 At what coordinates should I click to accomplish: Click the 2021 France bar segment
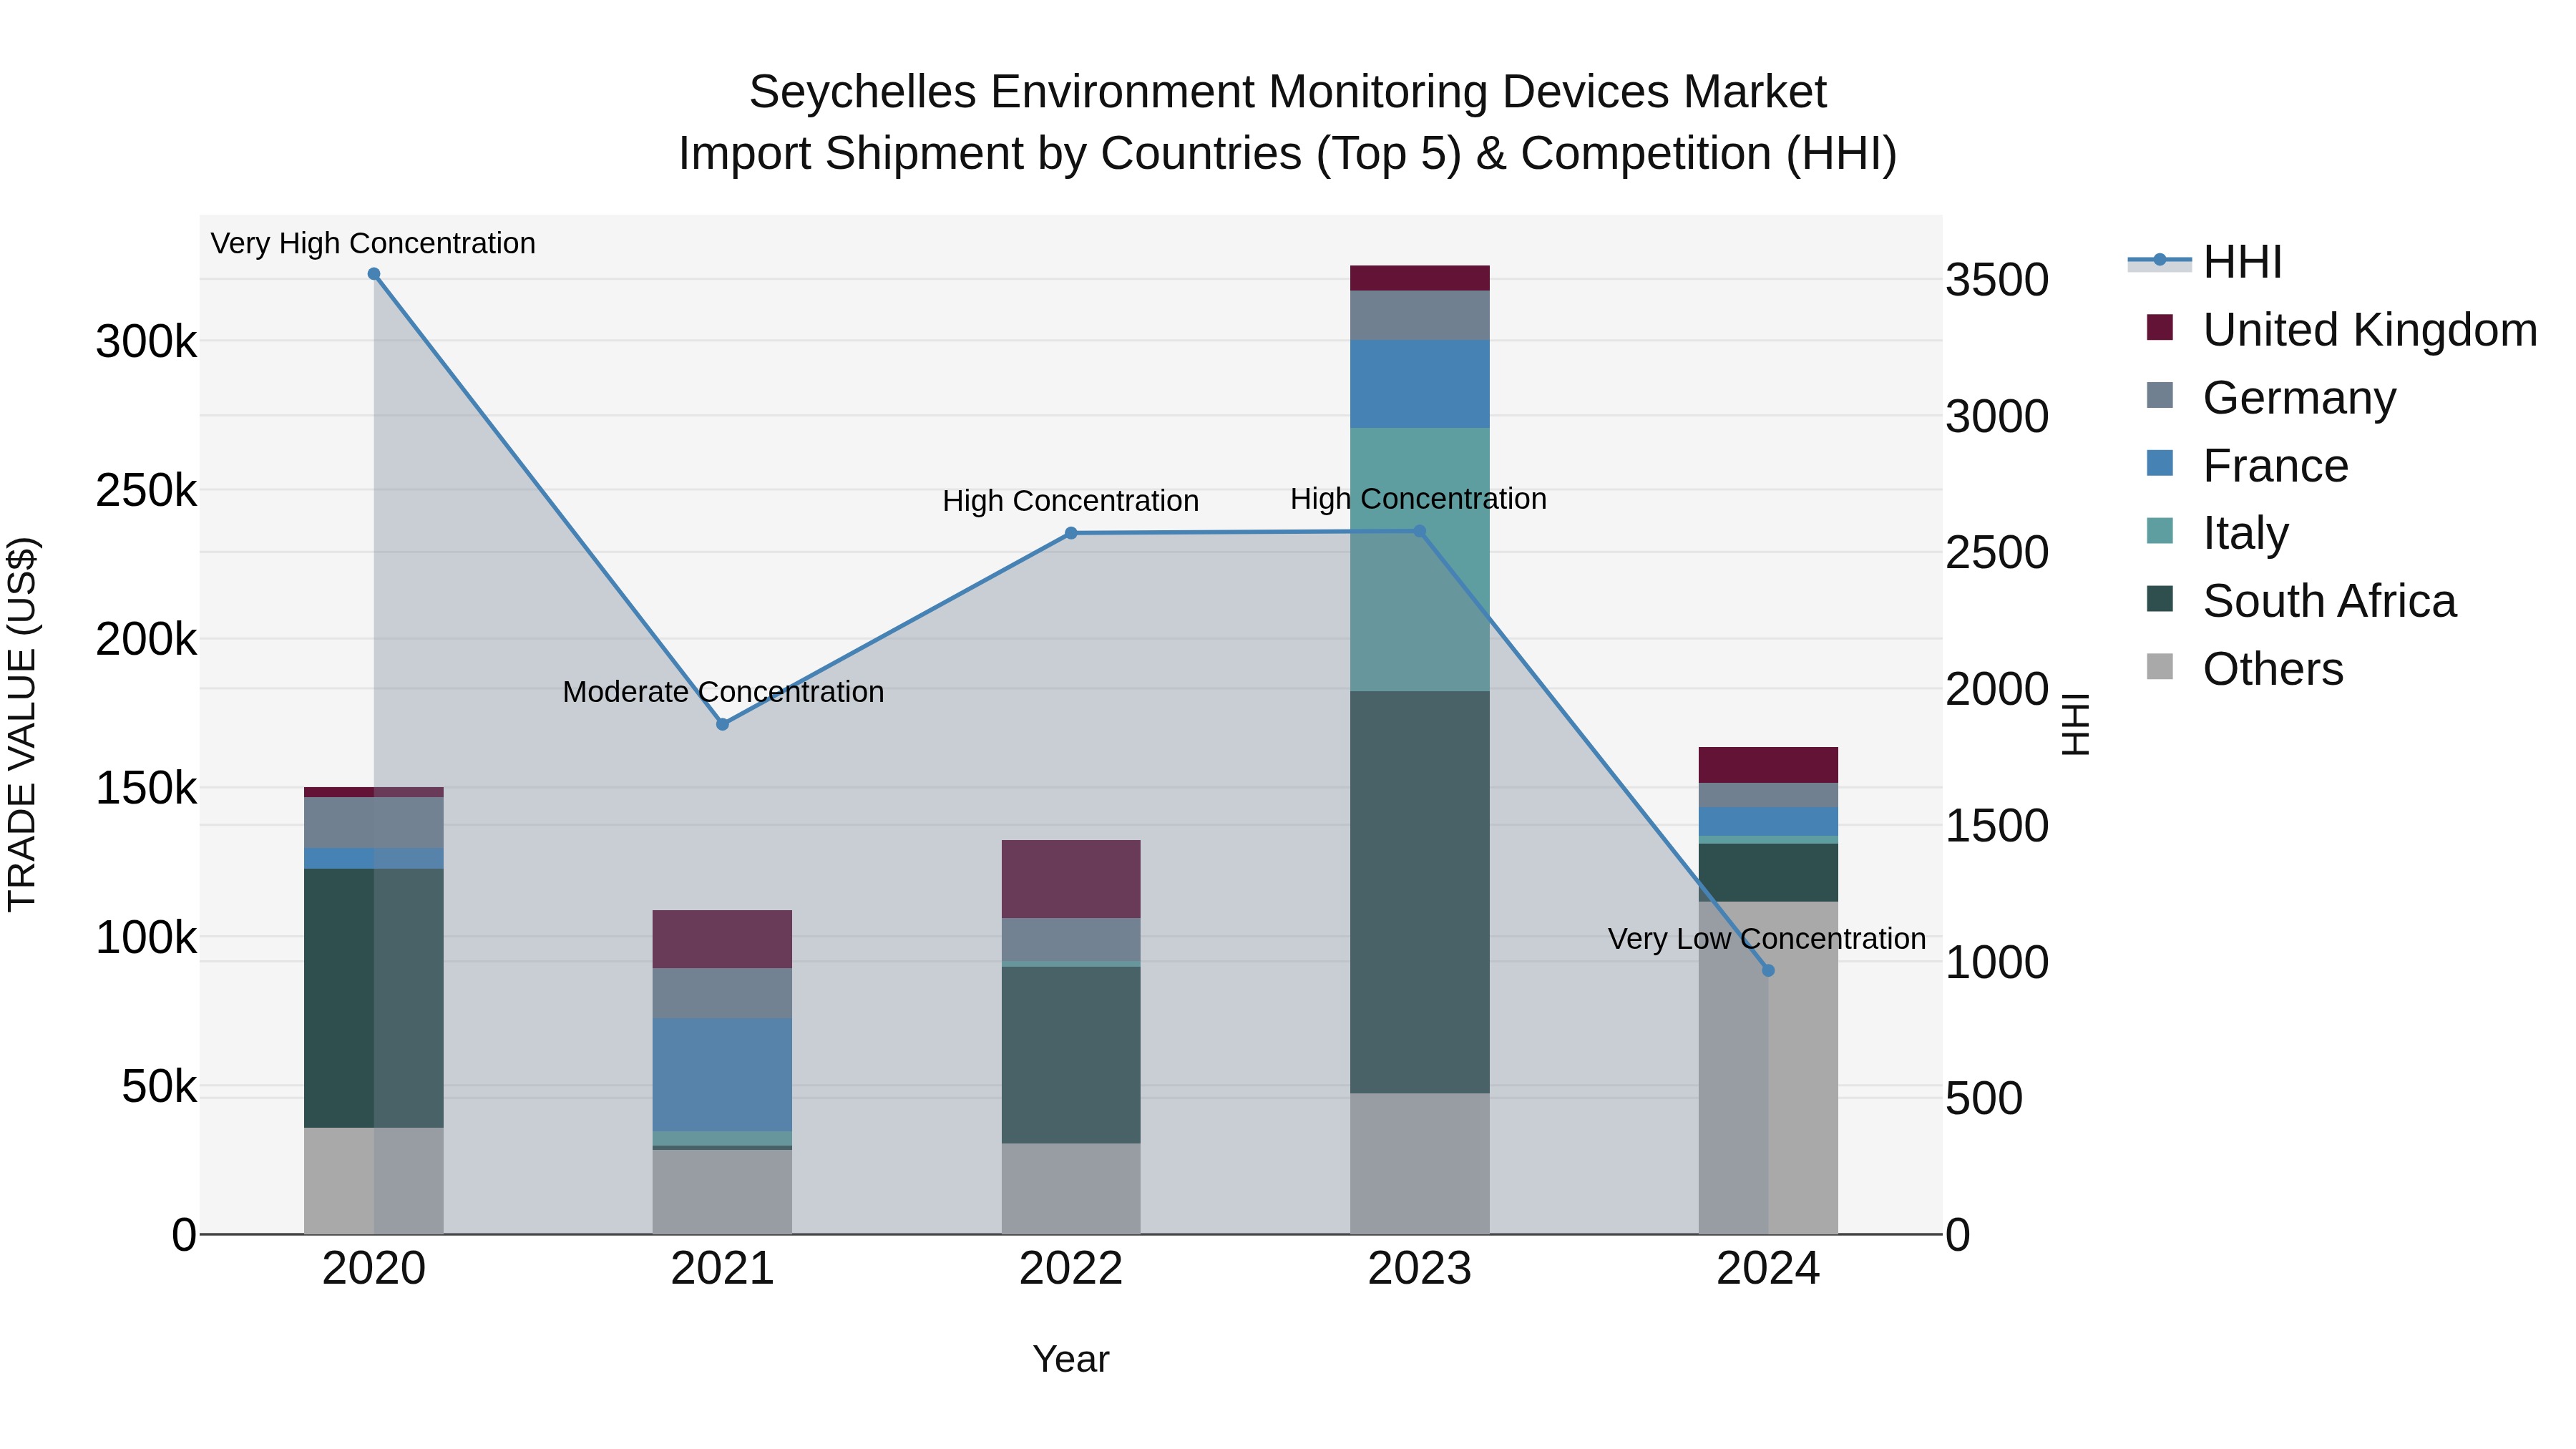click(722, 1075)
